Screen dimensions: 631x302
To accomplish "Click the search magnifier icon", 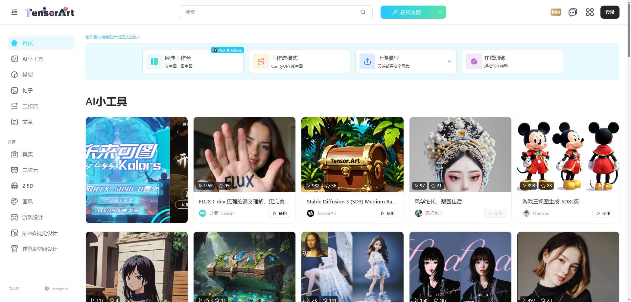I will (363, 12).
